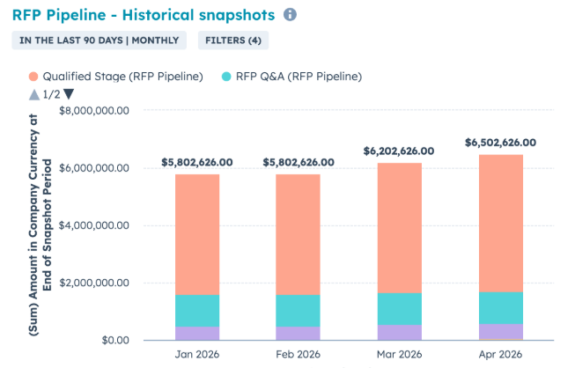Viewport: 575px width, 368px height.
Task: Click the Jan 2026 orange bar segment
Action: pos(197,233)
